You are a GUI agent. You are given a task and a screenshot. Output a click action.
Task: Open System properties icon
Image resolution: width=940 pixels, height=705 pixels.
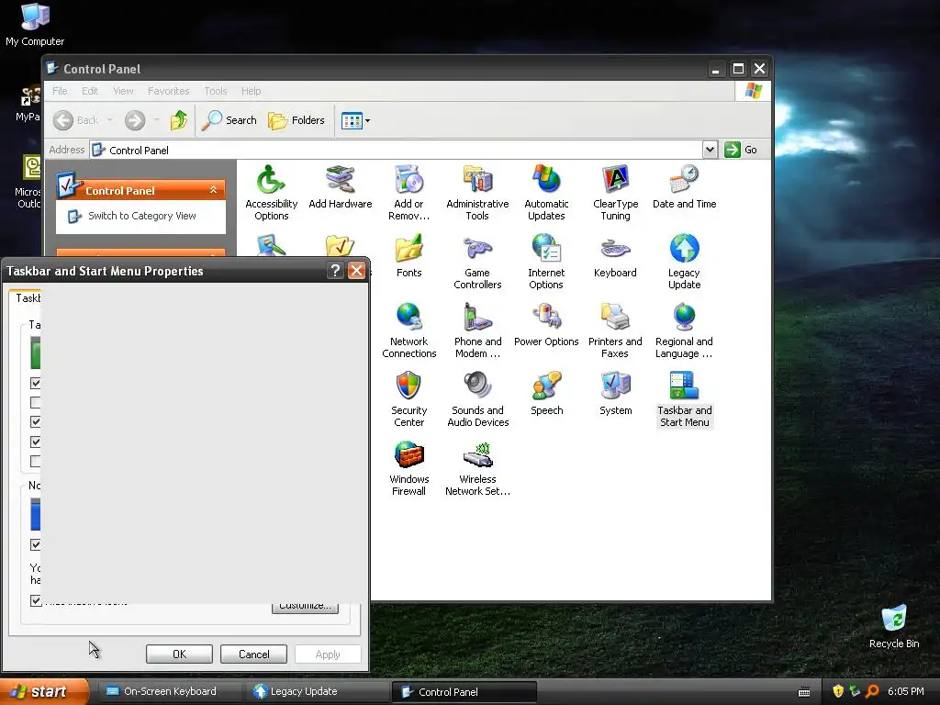pos(615,394)
